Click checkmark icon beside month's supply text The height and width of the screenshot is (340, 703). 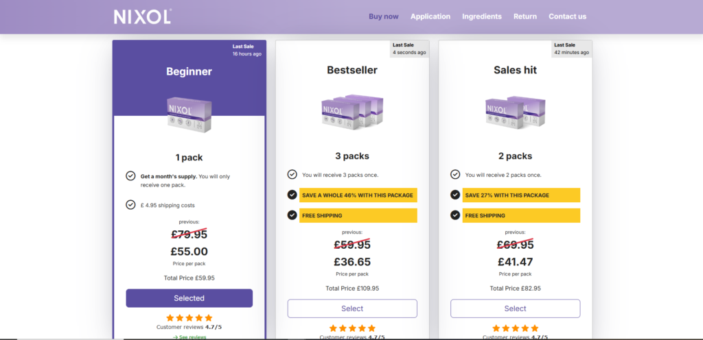point(130,175)
